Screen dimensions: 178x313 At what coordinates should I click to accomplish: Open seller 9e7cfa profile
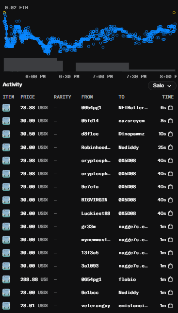pyautogui.click(x=90, y=187)
